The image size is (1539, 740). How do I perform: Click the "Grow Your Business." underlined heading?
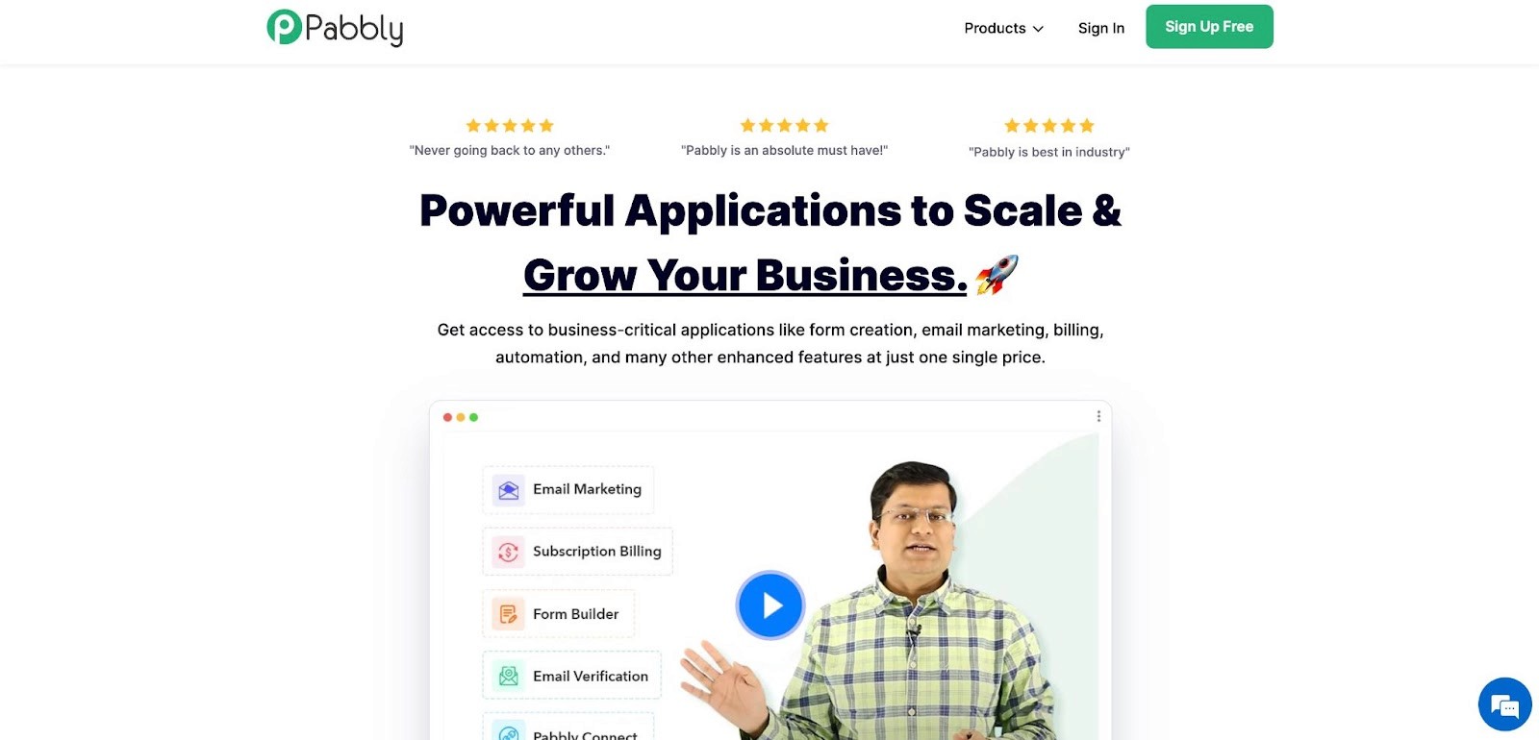pos(745,276)
